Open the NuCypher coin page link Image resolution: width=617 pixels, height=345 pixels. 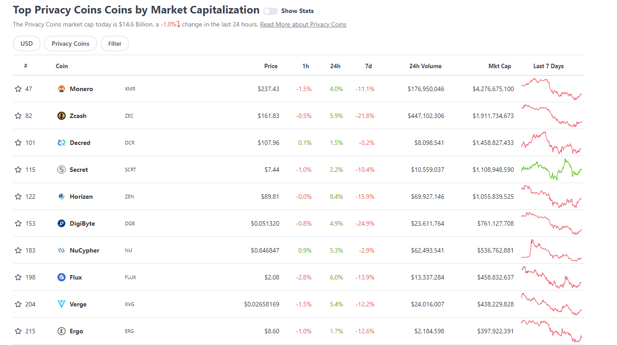point(84,250)
